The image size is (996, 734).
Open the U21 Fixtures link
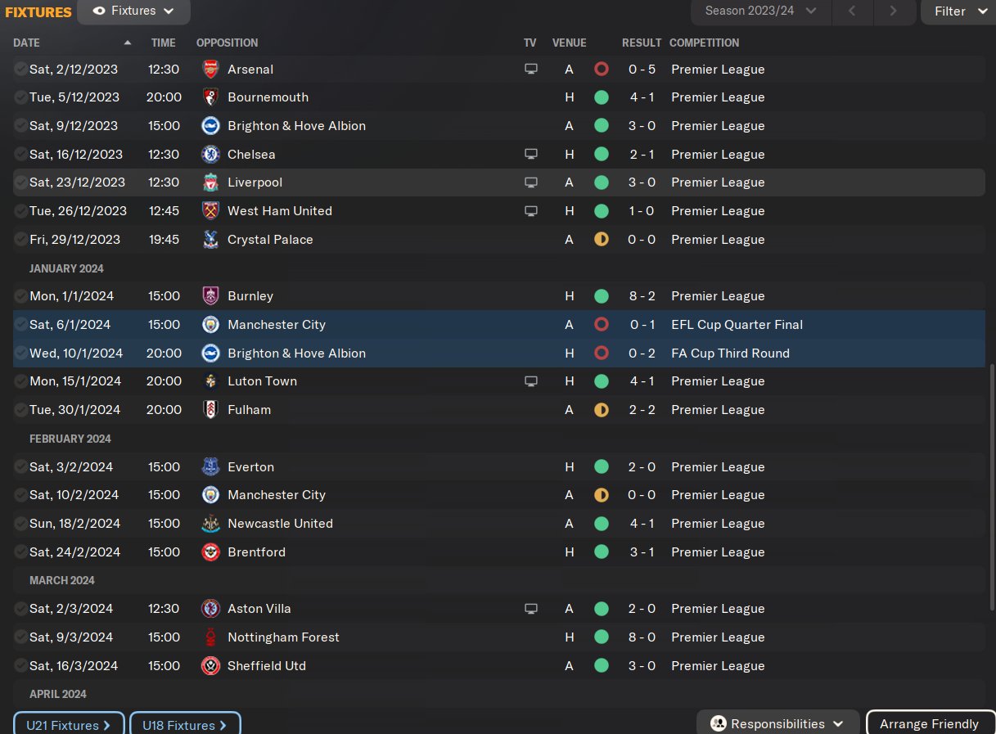tap(69, 725)
